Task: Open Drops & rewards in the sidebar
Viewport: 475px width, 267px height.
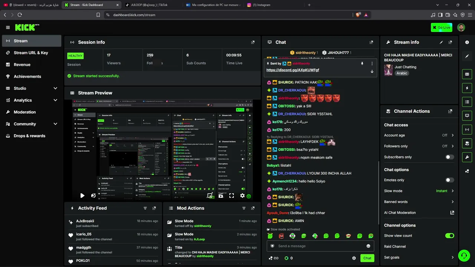Action: pyautogui.click(x=32, y=136)
